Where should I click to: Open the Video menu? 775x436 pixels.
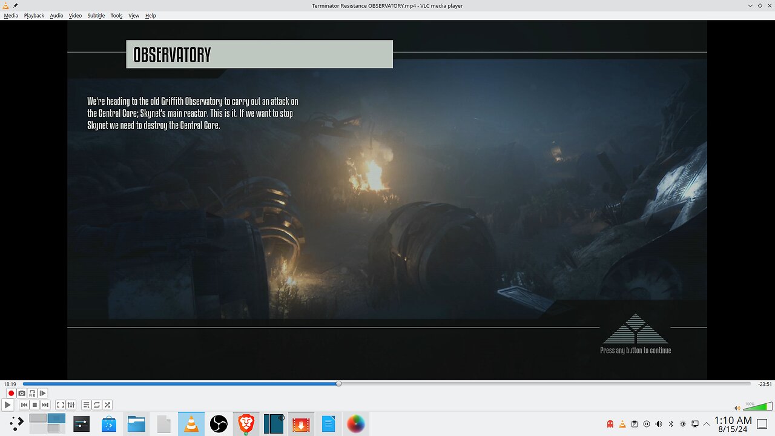point(75,15)
